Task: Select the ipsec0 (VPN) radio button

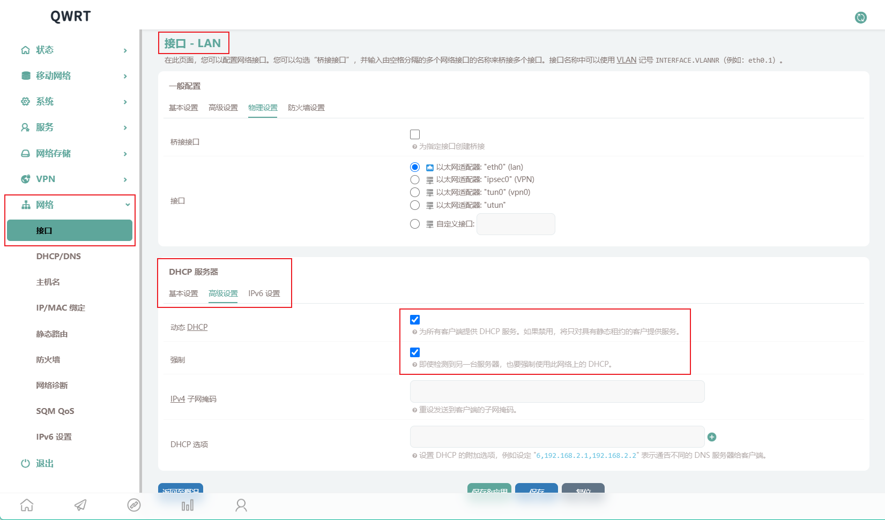Action: coord(415,179)
